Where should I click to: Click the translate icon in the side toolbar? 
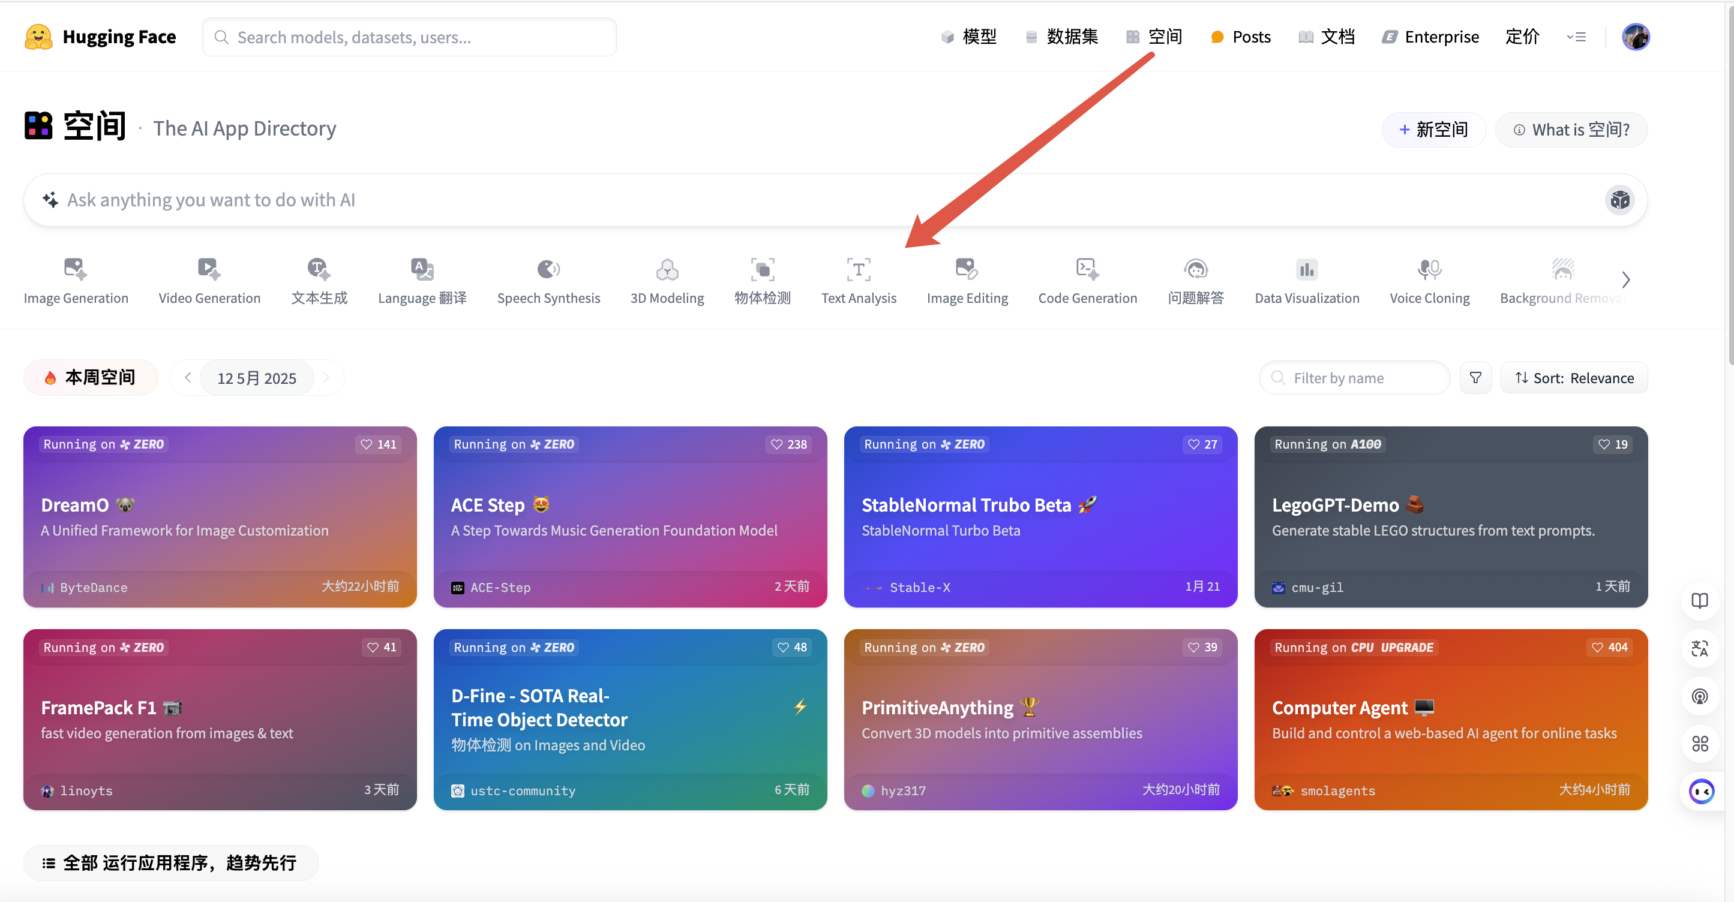tap(1700, 648)
